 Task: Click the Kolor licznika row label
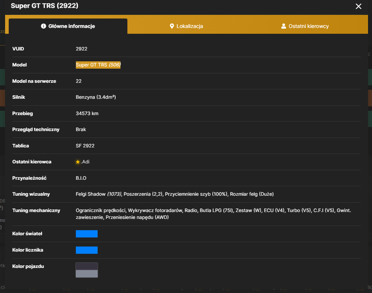28,250
